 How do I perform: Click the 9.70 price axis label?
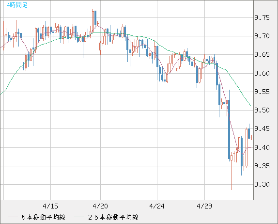point(262,36)
